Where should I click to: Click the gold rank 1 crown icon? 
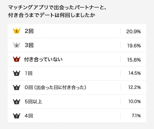pos(16,31)
